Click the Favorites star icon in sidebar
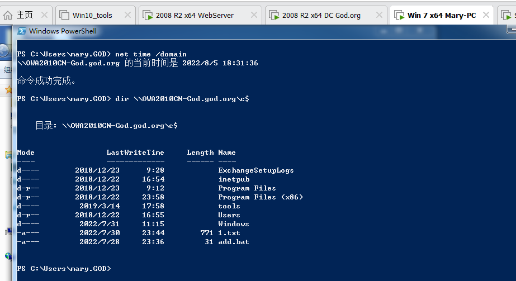The height and width of the screenshot is (281, 516). [7, 89]
